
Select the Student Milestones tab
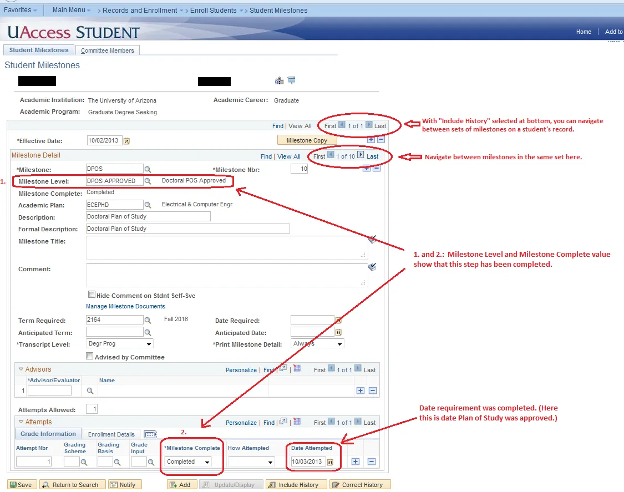pyautogui.click(x=39, y=50)
